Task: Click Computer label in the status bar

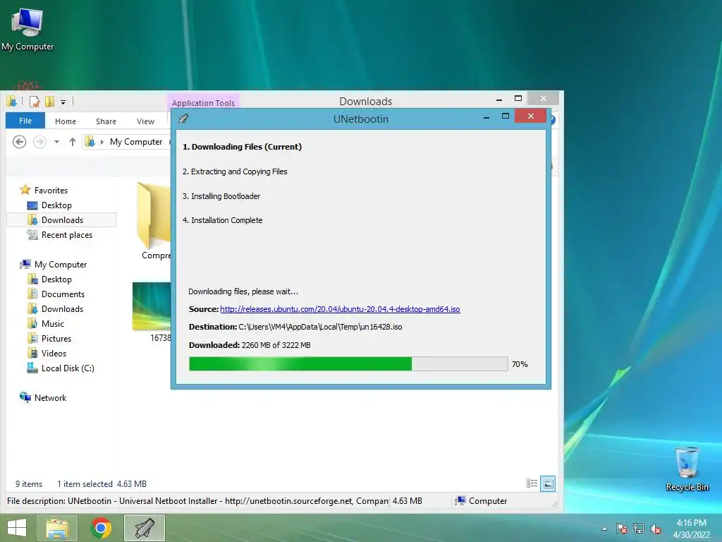Action: 488,501
